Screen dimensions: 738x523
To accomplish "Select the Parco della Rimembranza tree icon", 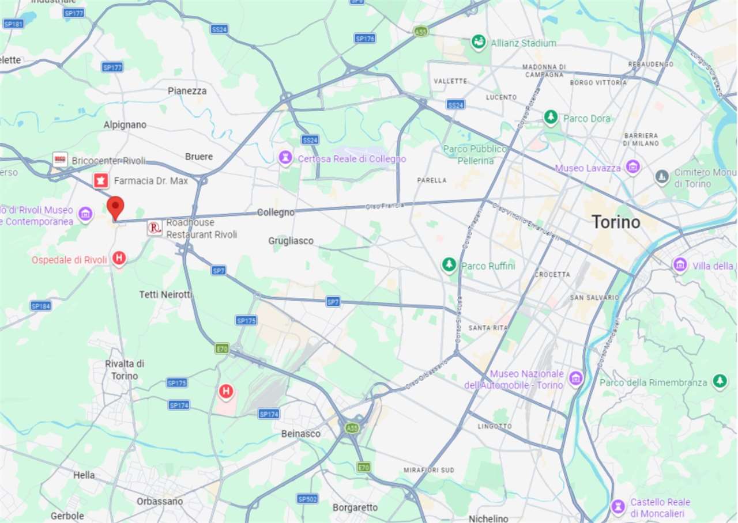I will pyautogui.click(x=719, y=381).
